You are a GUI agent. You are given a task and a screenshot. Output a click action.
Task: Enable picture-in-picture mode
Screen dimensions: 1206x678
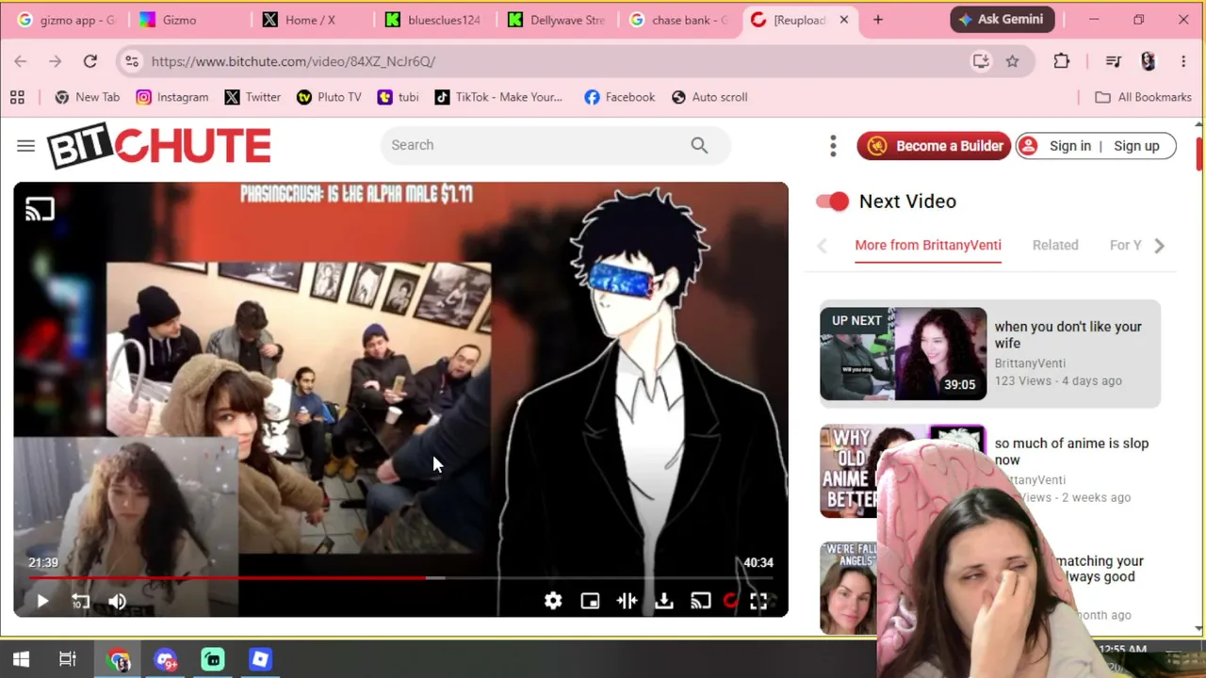click(x=590, y=601)
